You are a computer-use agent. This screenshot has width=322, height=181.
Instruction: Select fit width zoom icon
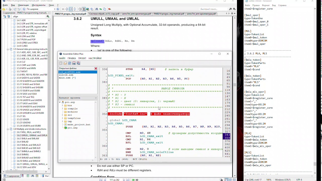point(71,9)
